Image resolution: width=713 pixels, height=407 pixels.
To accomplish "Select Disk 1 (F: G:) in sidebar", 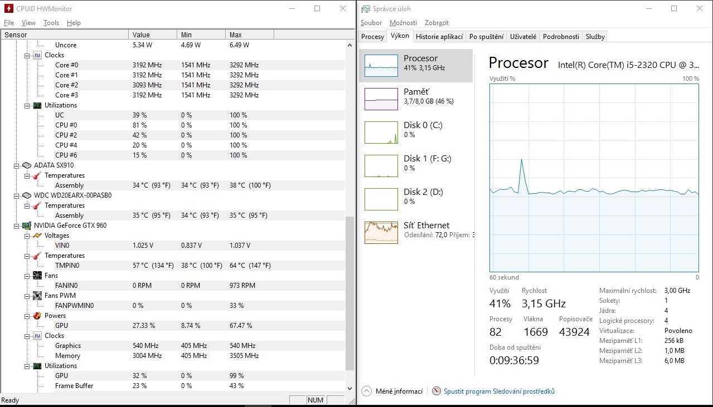I will point(416,165).
